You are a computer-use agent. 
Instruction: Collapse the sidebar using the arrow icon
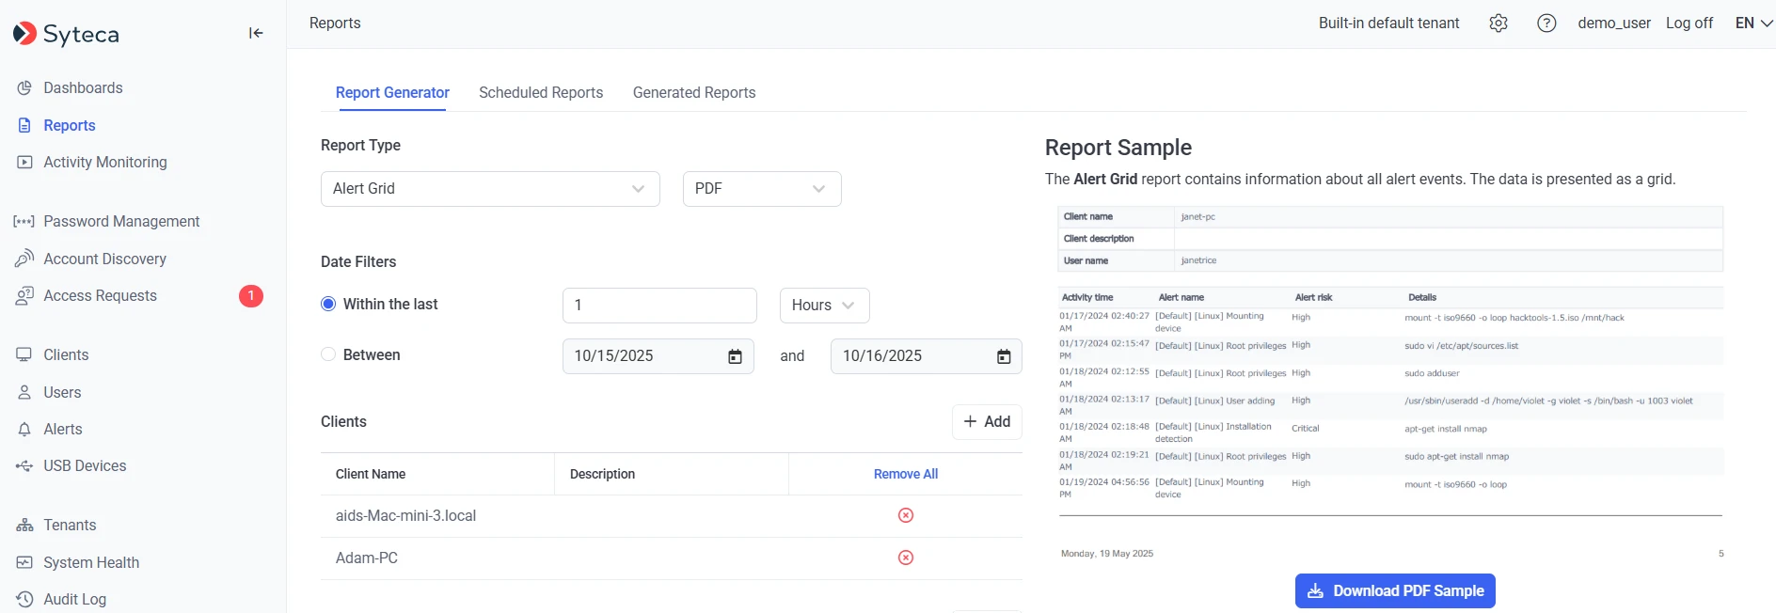click(256, 33)
